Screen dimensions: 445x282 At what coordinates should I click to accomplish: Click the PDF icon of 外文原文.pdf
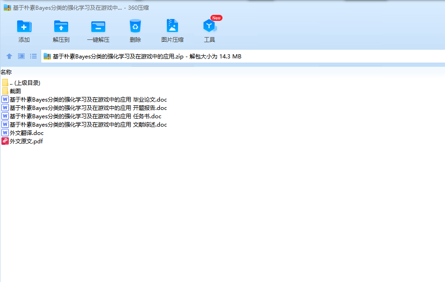[x=5, y=141]
